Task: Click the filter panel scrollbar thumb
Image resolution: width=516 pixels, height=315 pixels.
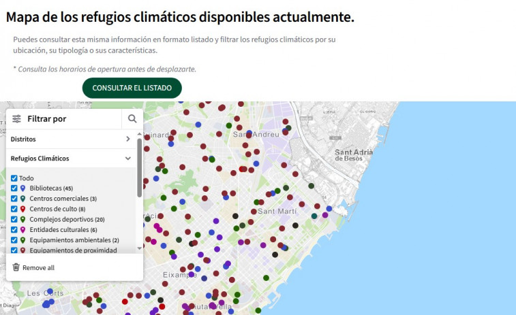Action: [x=139, y=167]
